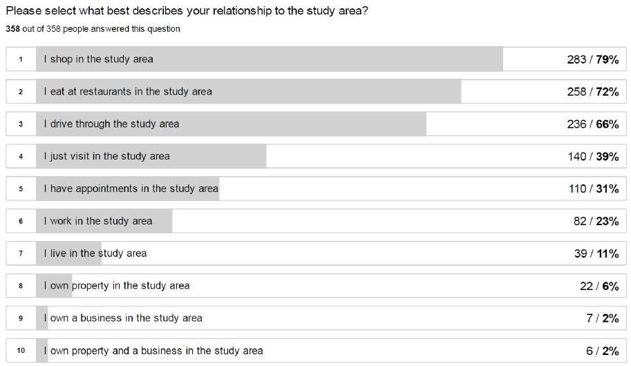
Task: Click the 140 / 39% result value
Action: tap(593, 157)
